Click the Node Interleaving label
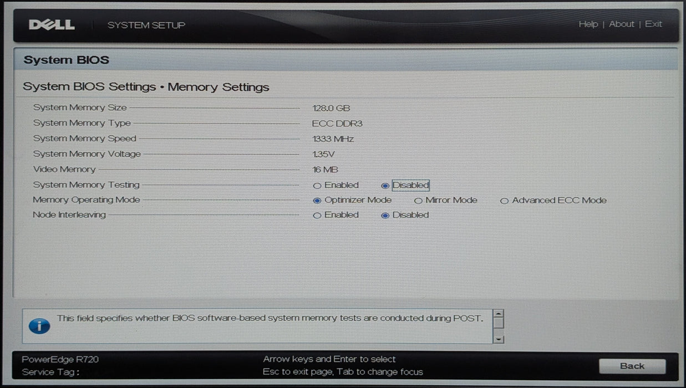The image size is (686, 388). (x=69, y=215)
